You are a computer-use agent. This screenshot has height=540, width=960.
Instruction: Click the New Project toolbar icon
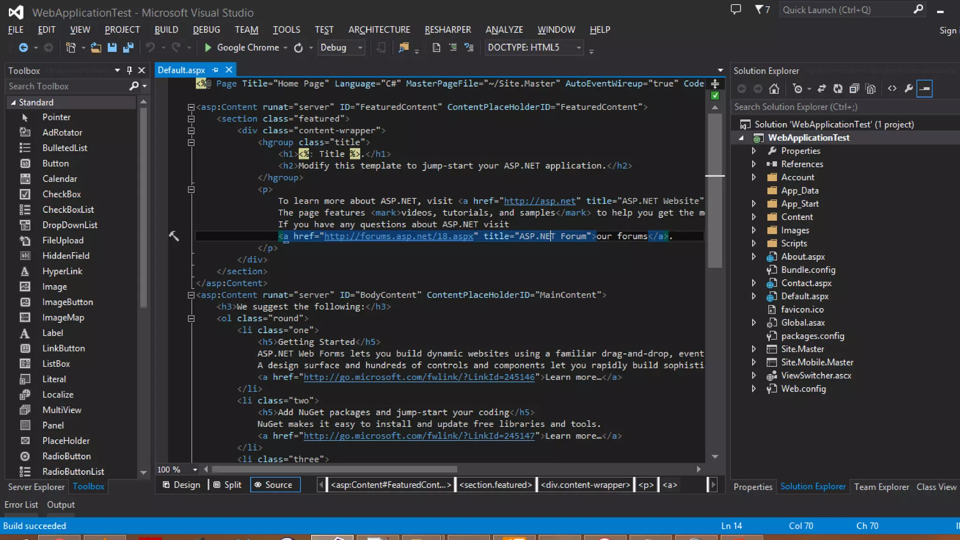point(71,47)
